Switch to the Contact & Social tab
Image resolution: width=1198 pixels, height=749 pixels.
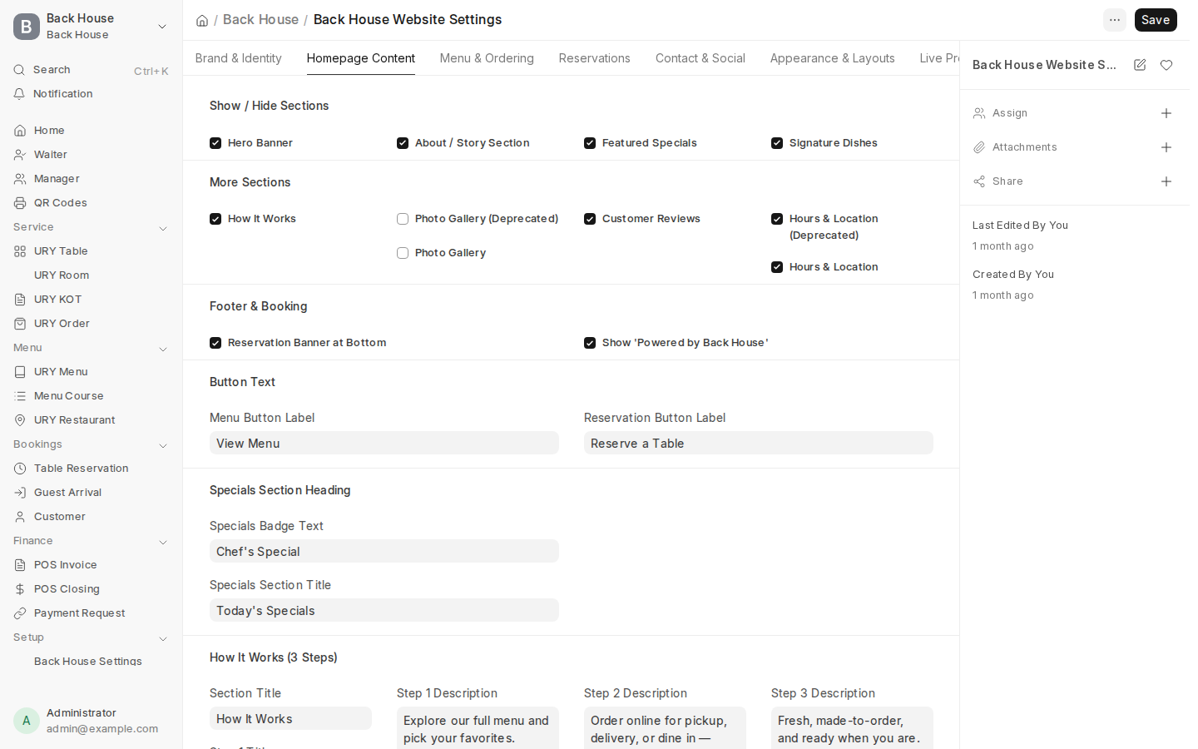click(x=700, y=58)
